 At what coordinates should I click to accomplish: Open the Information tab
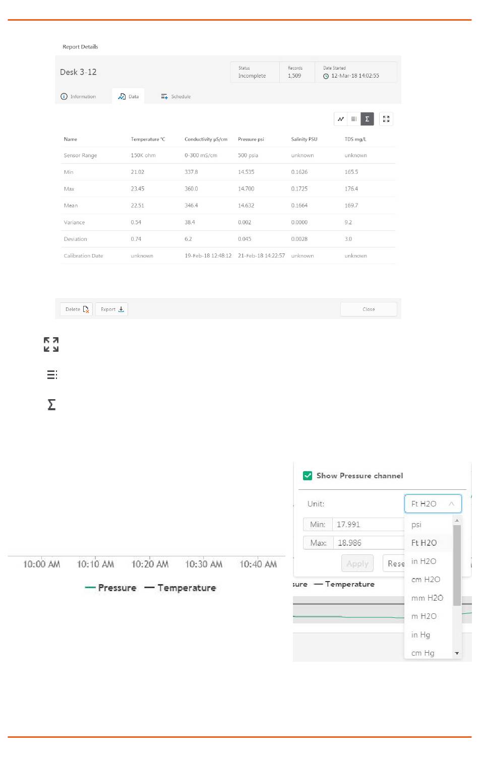pyautogui.click(x=78, y=96)
